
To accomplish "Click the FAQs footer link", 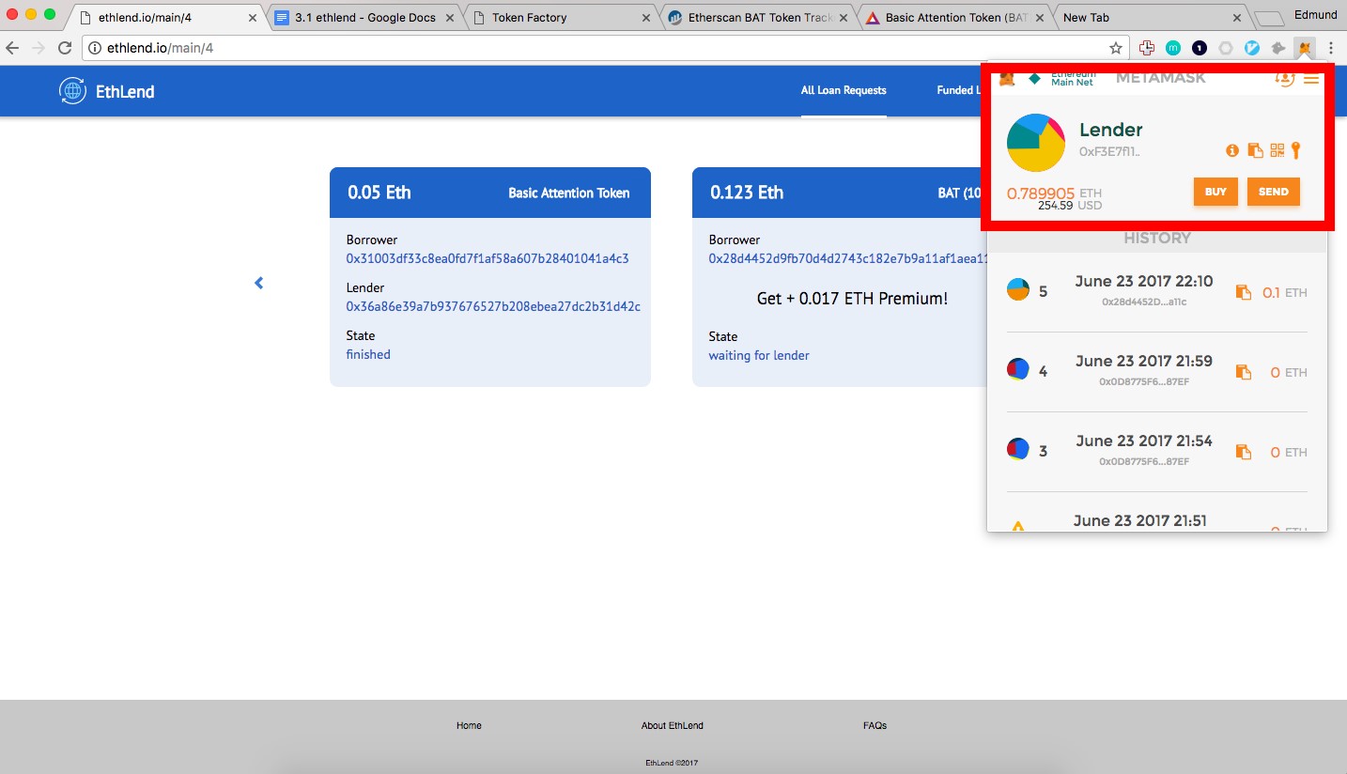I will coord(875,725).
